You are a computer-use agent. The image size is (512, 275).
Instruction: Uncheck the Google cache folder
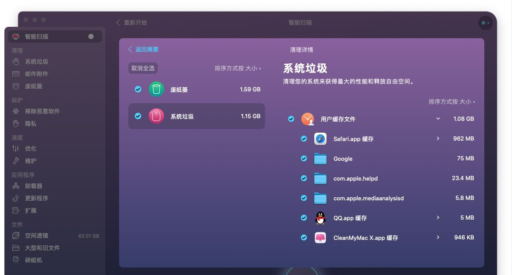pyautogui.click(x=304, y=159)
